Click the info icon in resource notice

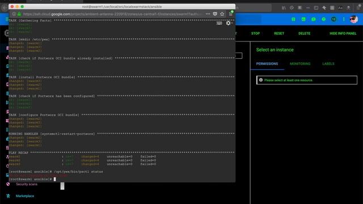261,80
